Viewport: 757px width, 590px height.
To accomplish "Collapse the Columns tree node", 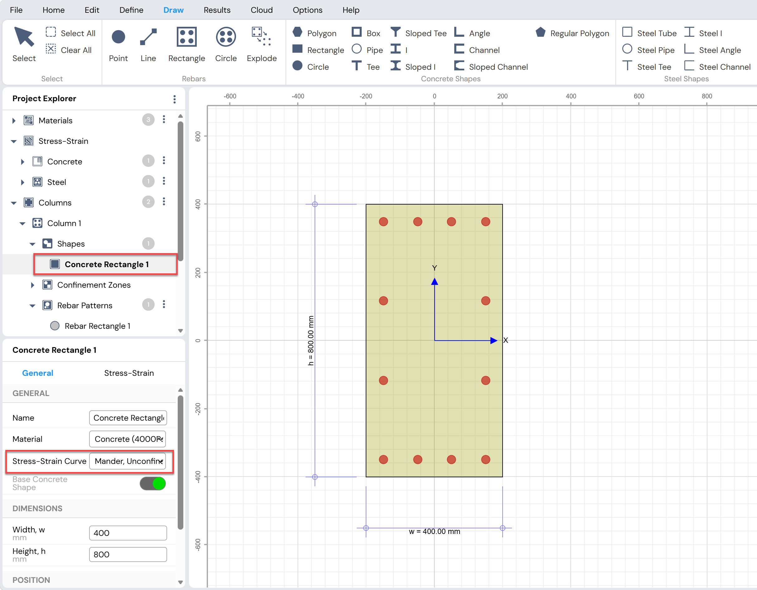I will pyautogui.click(x=14, y=203).
